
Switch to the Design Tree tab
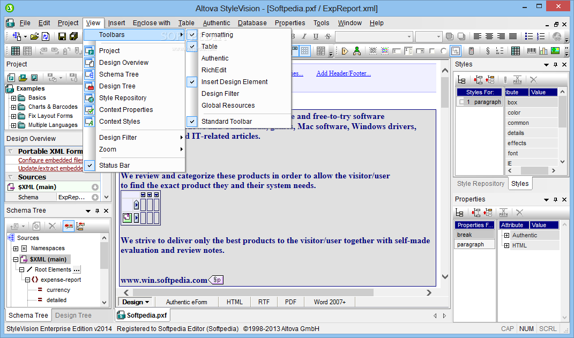pos(73,316)
